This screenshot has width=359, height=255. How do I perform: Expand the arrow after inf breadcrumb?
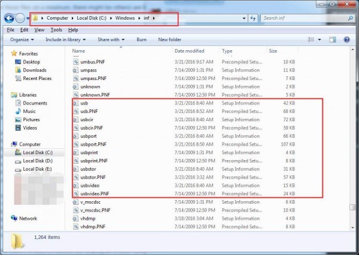(x=154, y=18)
